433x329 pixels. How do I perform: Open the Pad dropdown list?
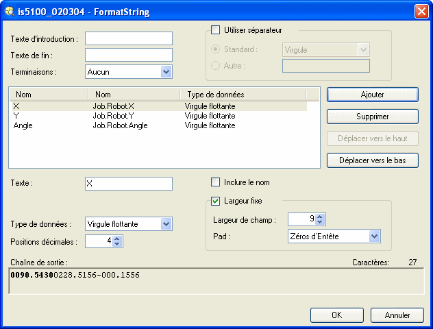374,236
